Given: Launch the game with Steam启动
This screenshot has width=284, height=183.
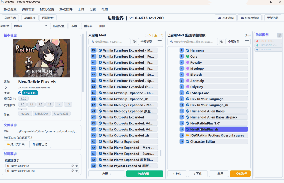Looking at the screenshot, I should coord(250,18).
